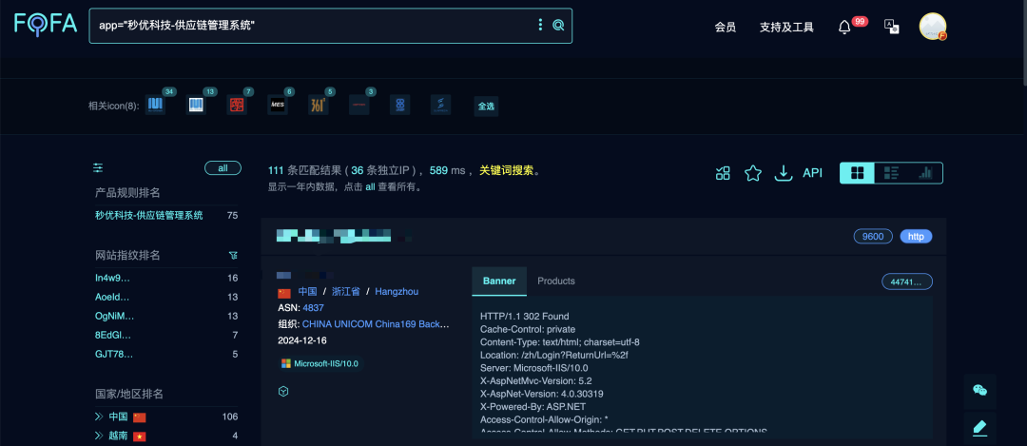Expand the 中国 country entry
The width and height of the screenshot is (1027, 446).
pos(99,417)
